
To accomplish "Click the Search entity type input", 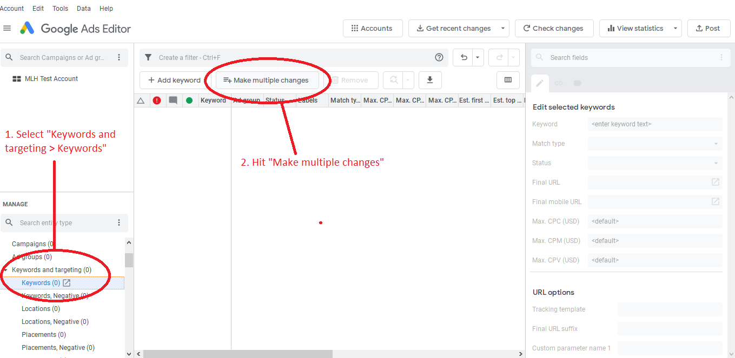I will click(64, 222).
